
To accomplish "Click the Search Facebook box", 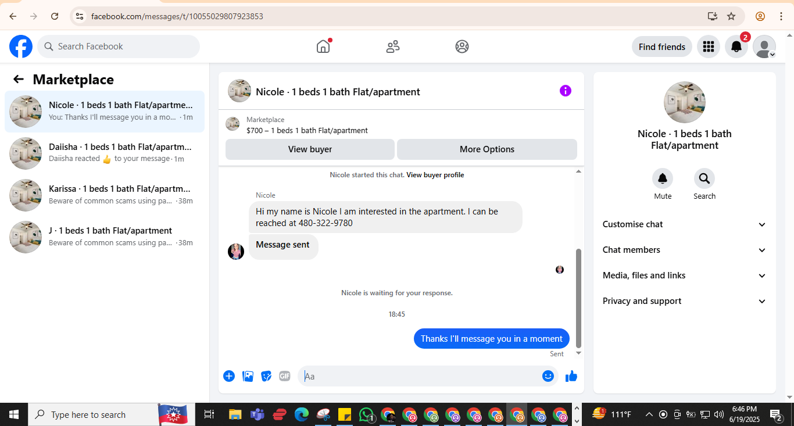I will click(119, 46).
